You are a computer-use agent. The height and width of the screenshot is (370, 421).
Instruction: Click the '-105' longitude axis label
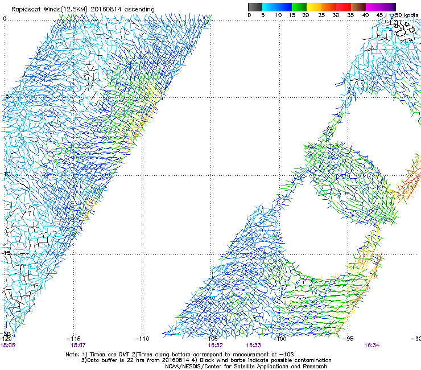click(x=210, y=339)
